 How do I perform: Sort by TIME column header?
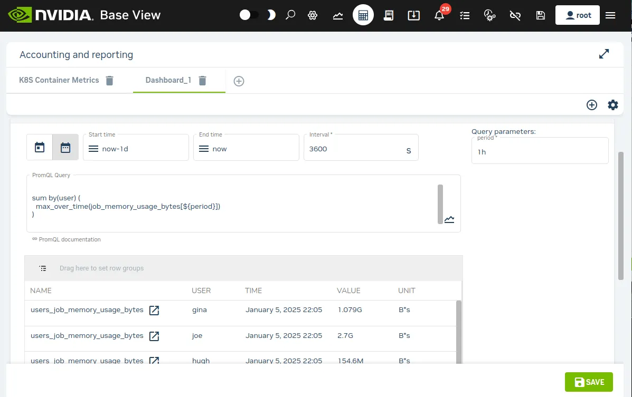(x=253, y=291)
